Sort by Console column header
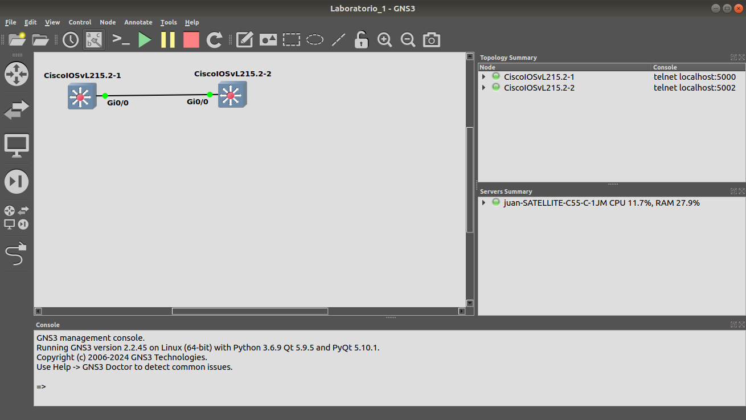 (x=699, y=67)
